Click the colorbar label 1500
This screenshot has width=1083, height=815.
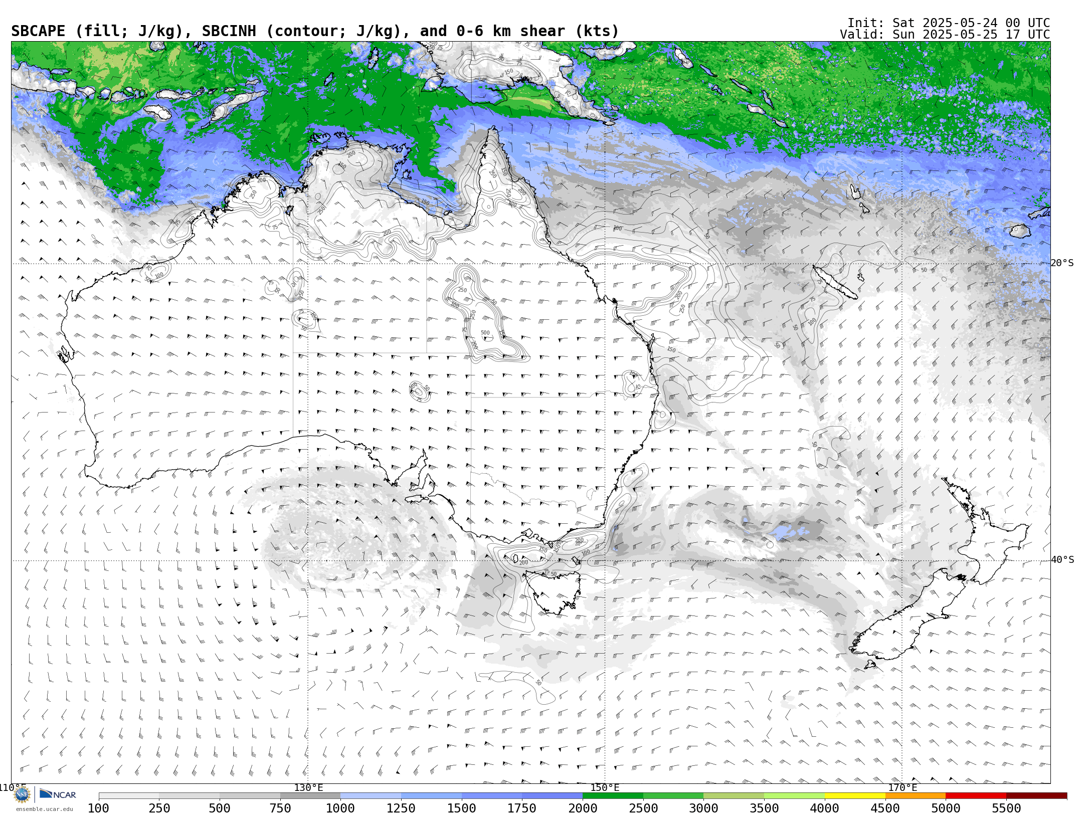(462, 808)
